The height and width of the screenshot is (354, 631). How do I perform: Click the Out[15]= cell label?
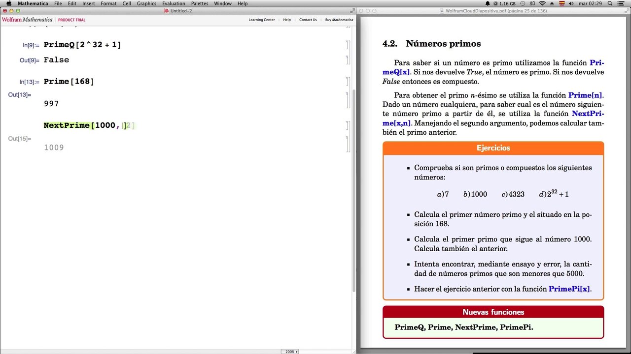tap(20, 139)
